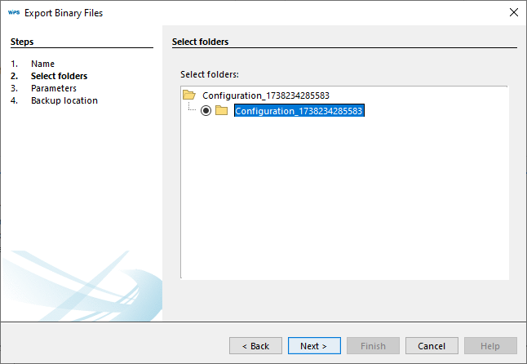
Task: Click empty space in the folder tree list
Action: 343,204
